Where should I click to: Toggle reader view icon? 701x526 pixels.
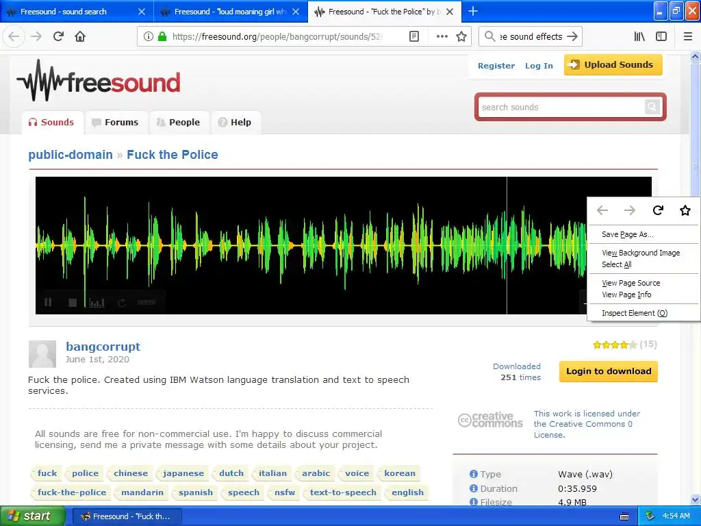[414, 37]
